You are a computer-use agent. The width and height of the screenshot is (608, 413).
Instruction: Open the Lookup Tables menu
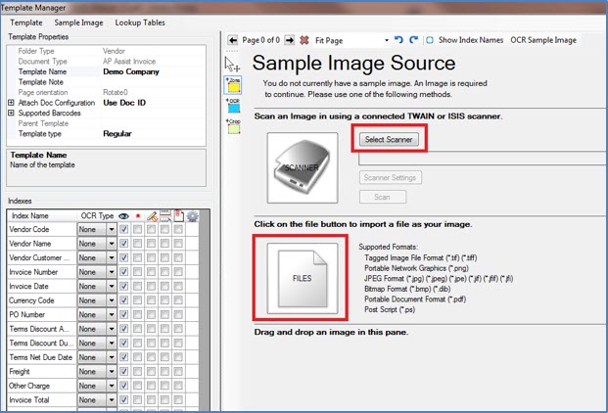coord(140,21)
